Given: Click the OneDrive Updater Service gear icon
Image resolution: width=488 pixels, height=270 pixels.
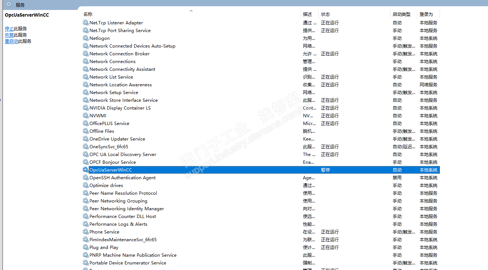Looking at the screenshot, I should (86, 139).
